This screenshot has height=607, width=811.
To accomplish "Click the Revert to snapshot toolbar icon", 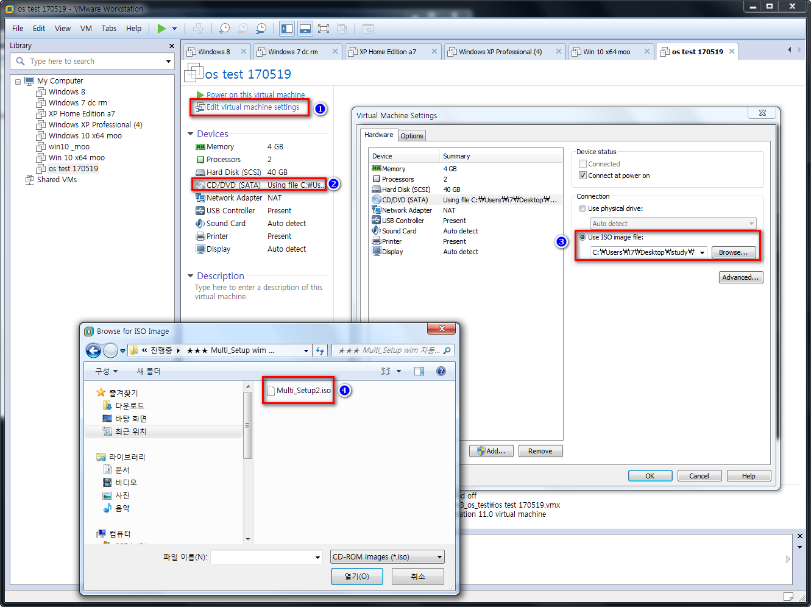I will pos(243,29).
